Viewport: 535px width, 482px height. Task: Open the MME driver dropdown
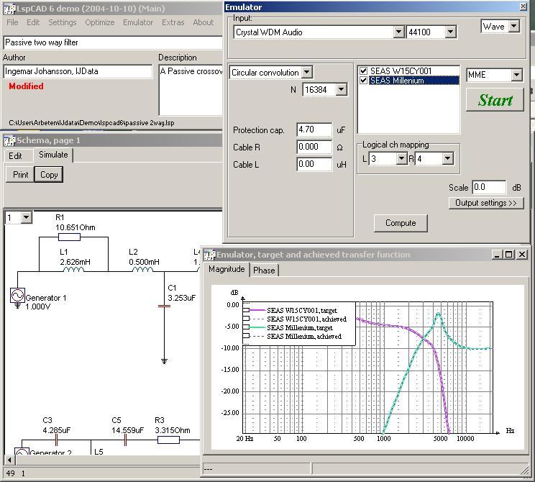point(516,75)
